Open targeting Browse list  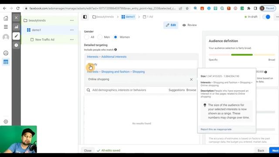[x=191, y=90]
